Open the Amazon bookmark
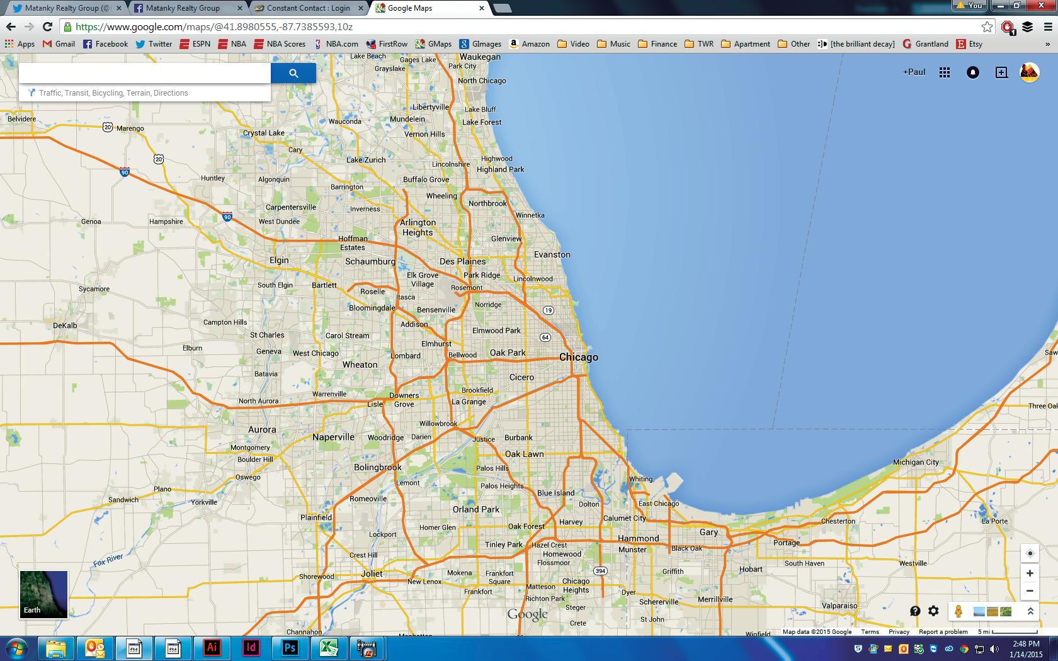 click(x=529, y=44)
